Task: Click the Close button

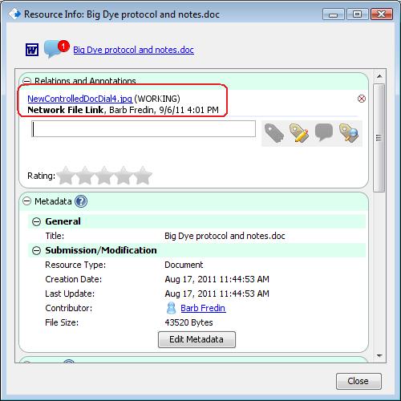Action: coord(358,381)
